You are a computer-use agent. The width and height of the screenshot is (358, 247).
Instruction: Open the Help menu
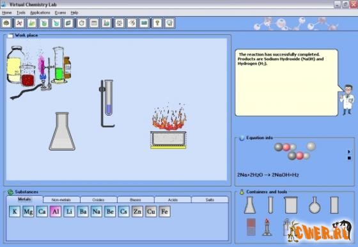(x=74, y=13)
